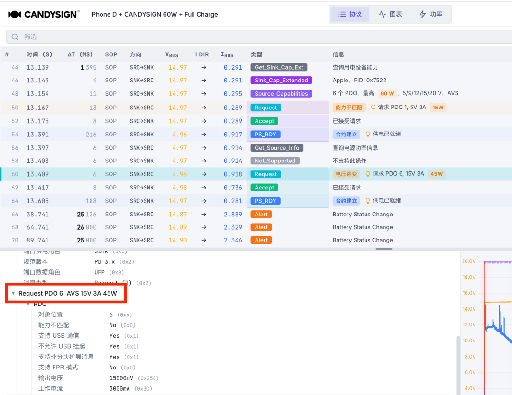Click the 45W tag in row 60
This screenshot has width=512, height=395.
tap(437, 174)
